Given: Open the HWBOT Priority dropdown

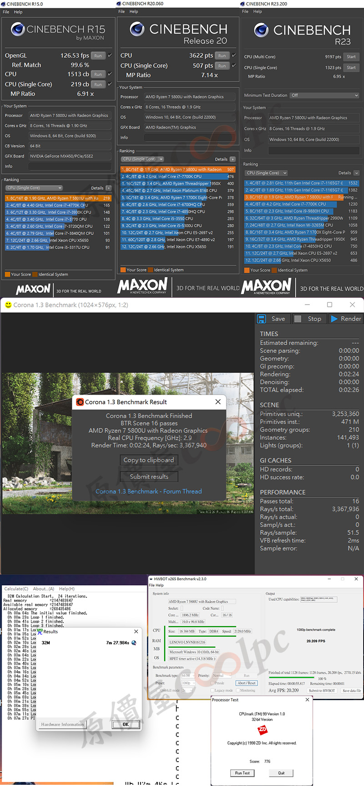Looking at the screenshot, I should (x=222, y=676).
